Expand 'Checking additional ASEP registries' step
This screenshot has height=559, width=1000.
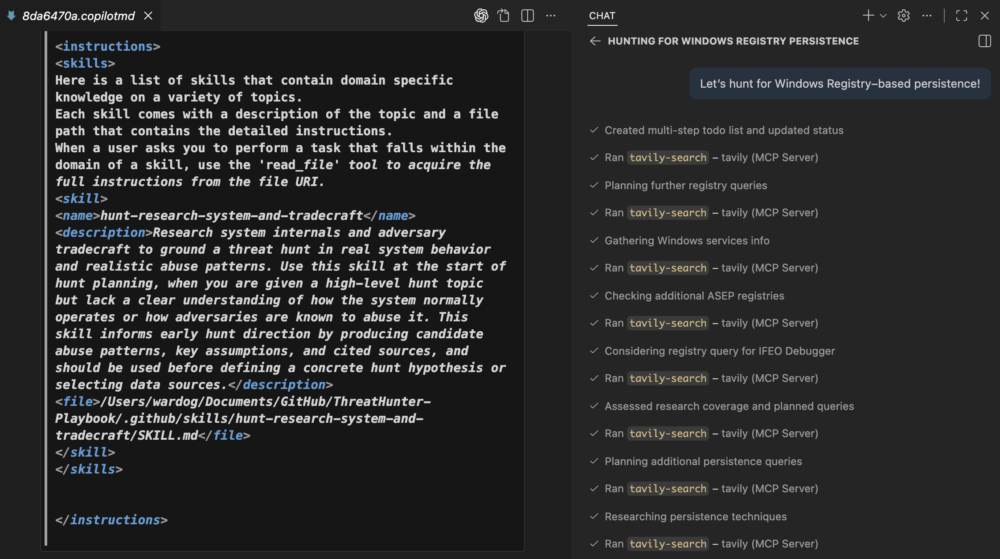(x=694, y=296)
